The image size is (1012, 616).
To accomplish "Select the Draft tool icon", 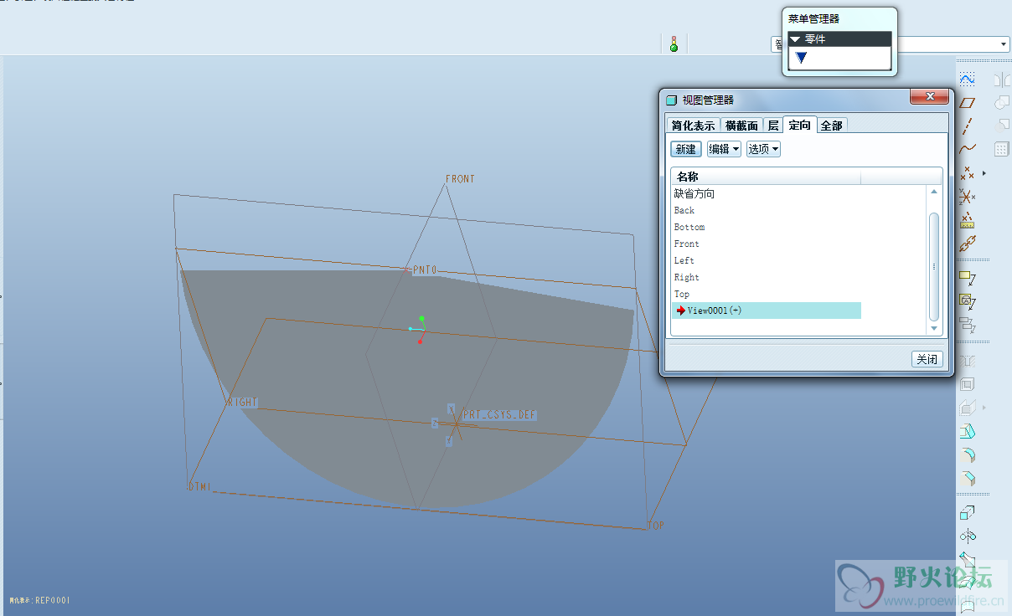I will pyautogui.click(x=968, y=432).
